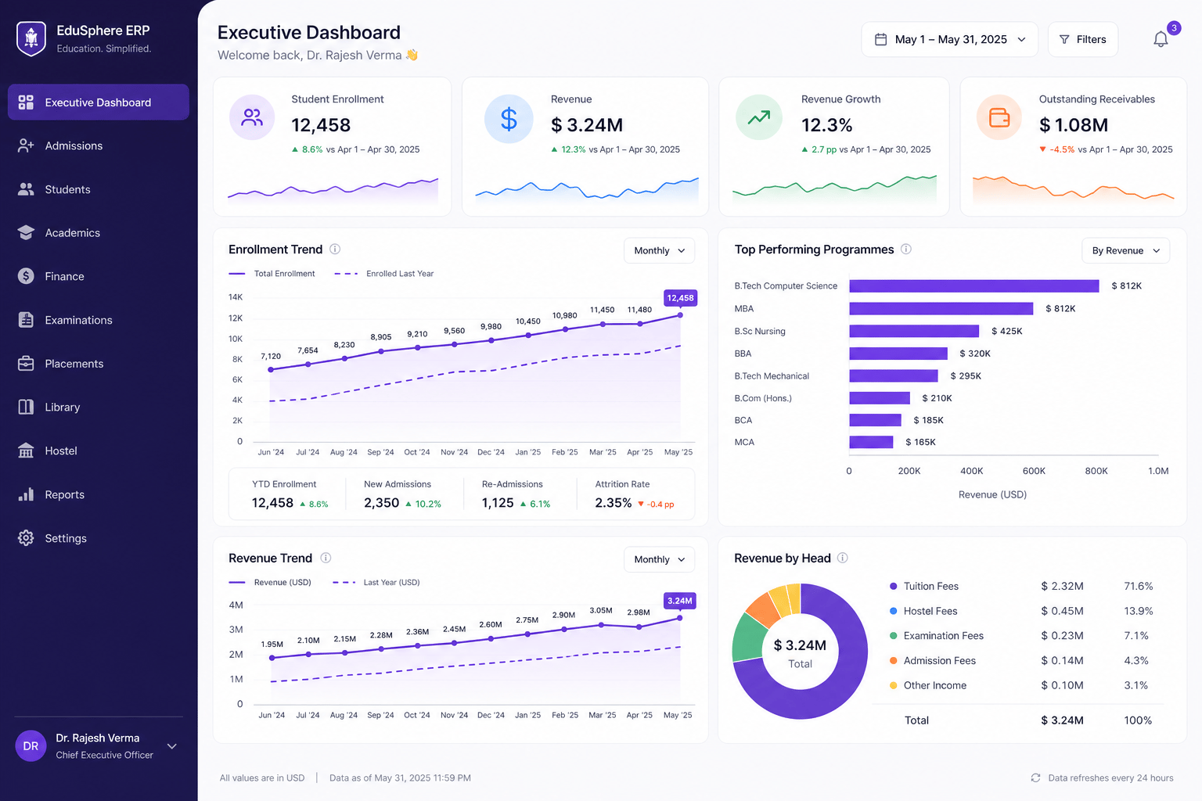Screen dimensions: 1202x801
Task: Click the Settings gear icon
Action: [x=26, y=538]
